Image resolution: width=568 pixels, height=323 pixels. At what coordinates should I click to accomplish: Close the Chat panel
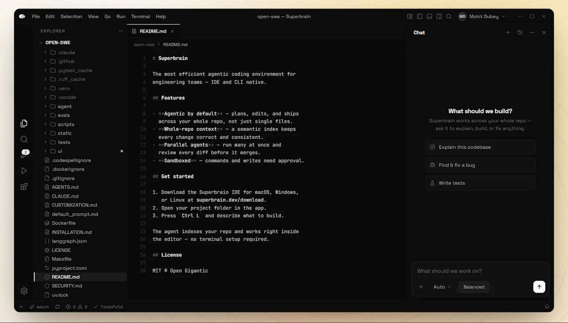pos(544,32)
